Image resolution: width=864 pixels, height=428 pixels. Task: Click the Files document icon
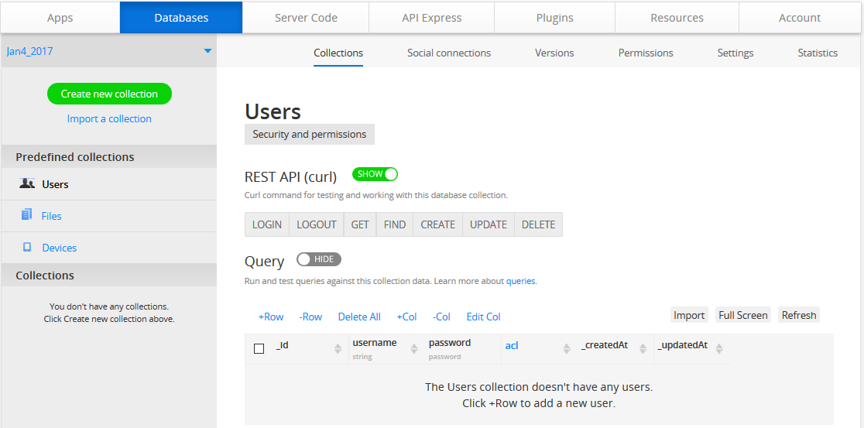point(26,215)
